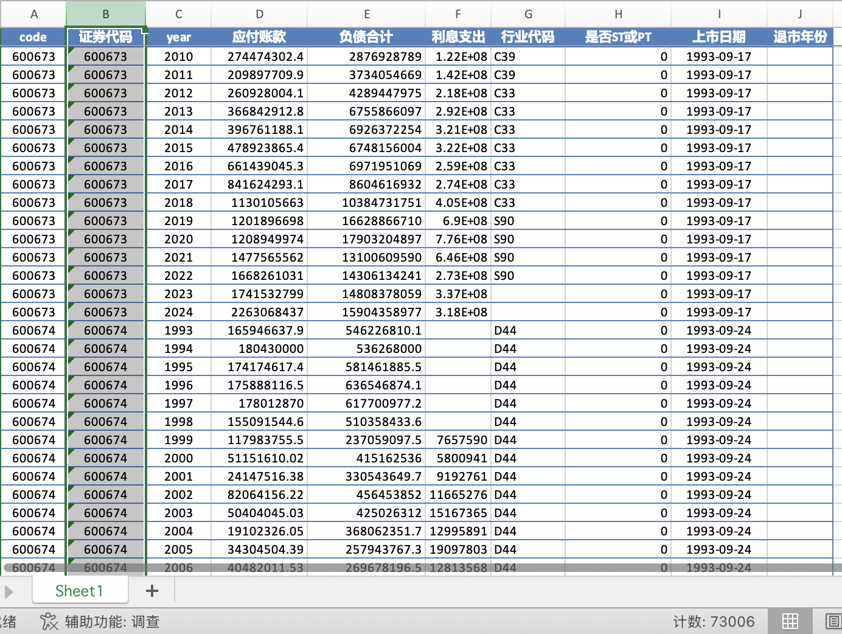This screenshot has width=842, height=634.
Task: Select column F header
Action: 458,14
